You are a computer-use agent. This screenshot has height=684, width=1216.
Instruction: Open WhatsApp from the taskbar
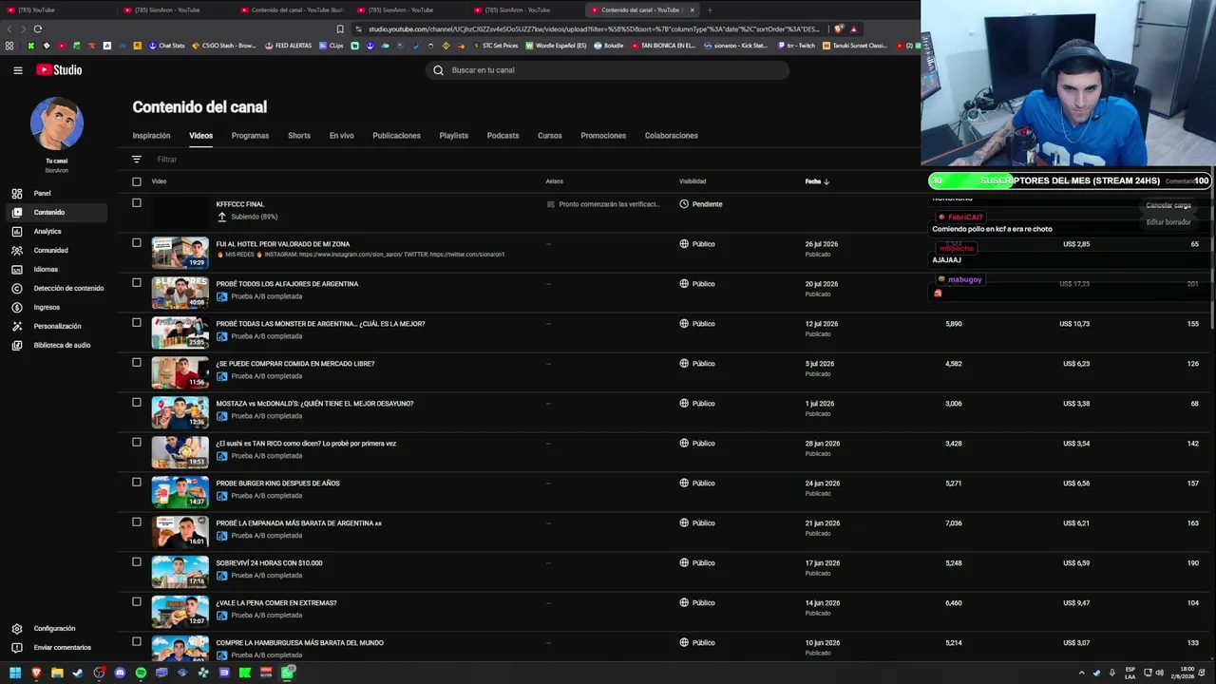287,674
